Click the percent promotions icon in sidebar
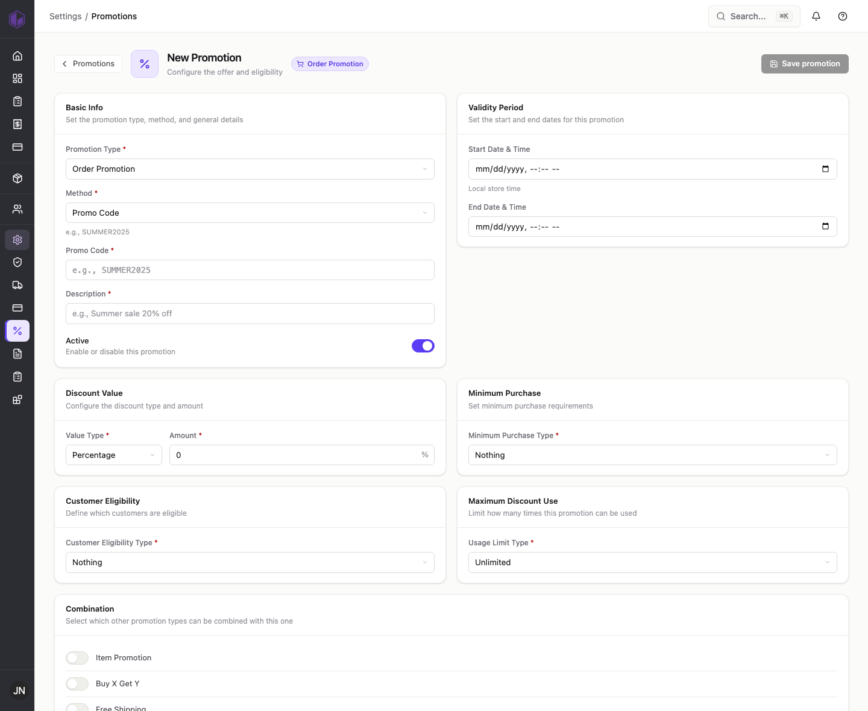Image resolution: width=868 pixels, height=711 pixels. point(17,331)
